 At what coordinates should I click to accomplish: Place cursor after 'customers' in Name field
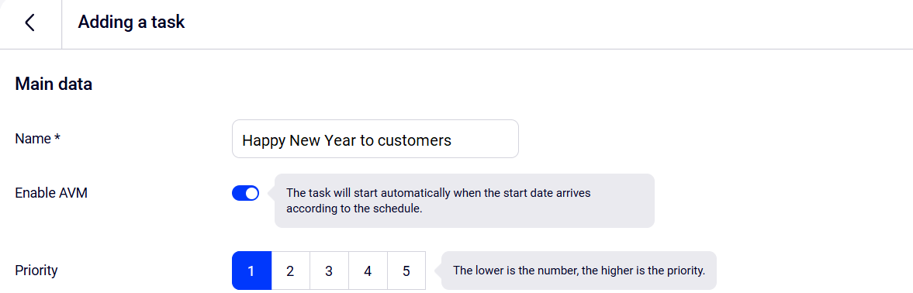tap(453, 140)
